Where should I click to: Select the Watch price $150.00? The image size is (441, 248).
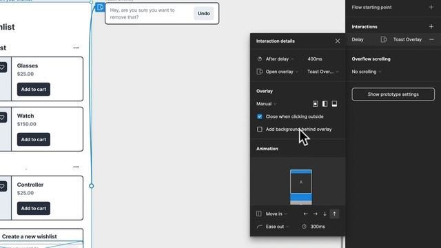point(26,124)
